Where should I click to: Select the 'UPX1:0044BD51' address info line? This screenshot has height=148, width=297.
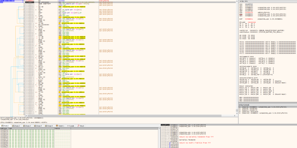coord(24,122)
